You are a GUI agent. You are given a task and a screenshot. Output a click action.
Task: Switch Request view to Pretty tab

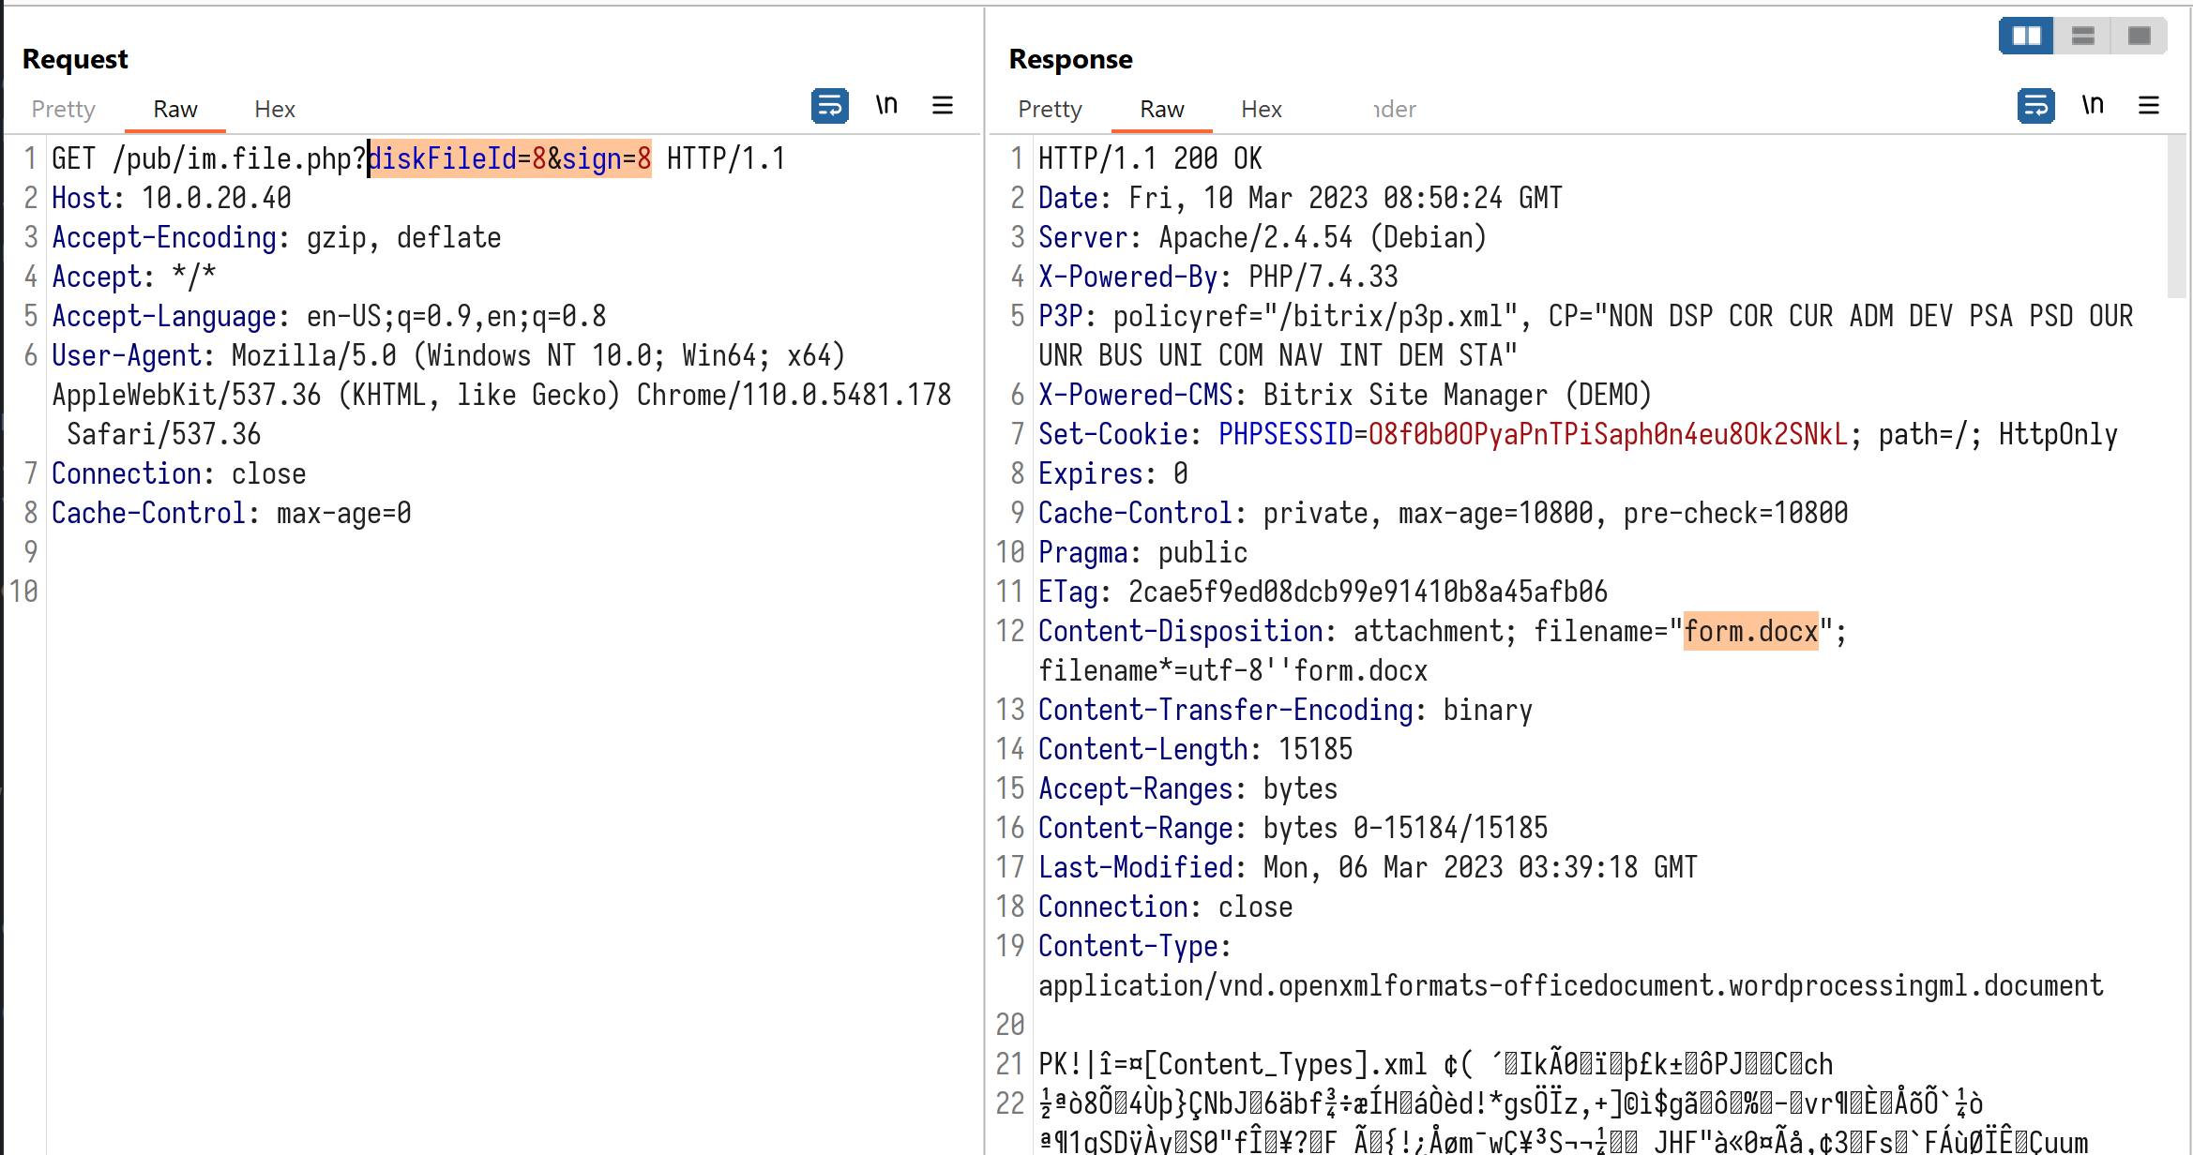click(x=63, y=110)
